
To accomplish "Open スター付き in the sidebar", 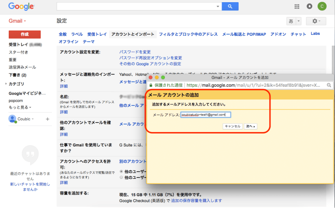I will click(x=18, y=52).
